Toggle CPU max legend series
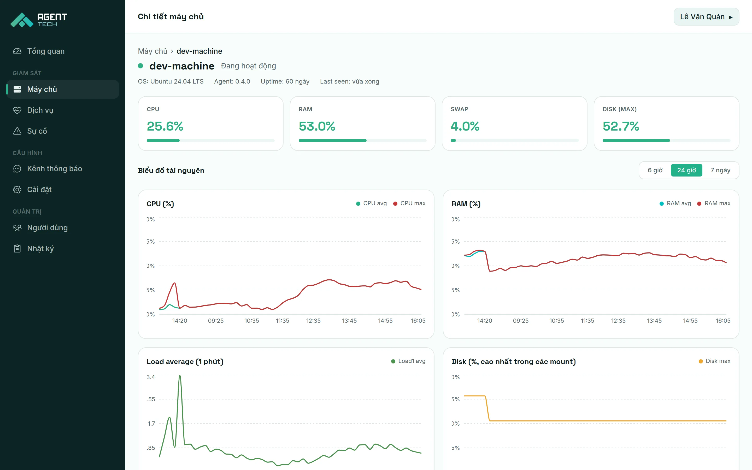This screenshot has height=470, width=752. [x=409, y=203]
